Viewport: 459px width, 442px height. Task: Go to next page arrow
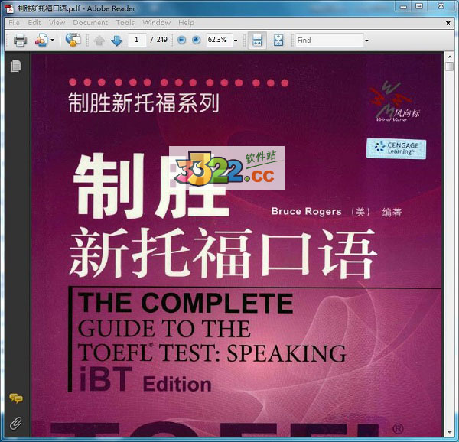coord(117,41)
